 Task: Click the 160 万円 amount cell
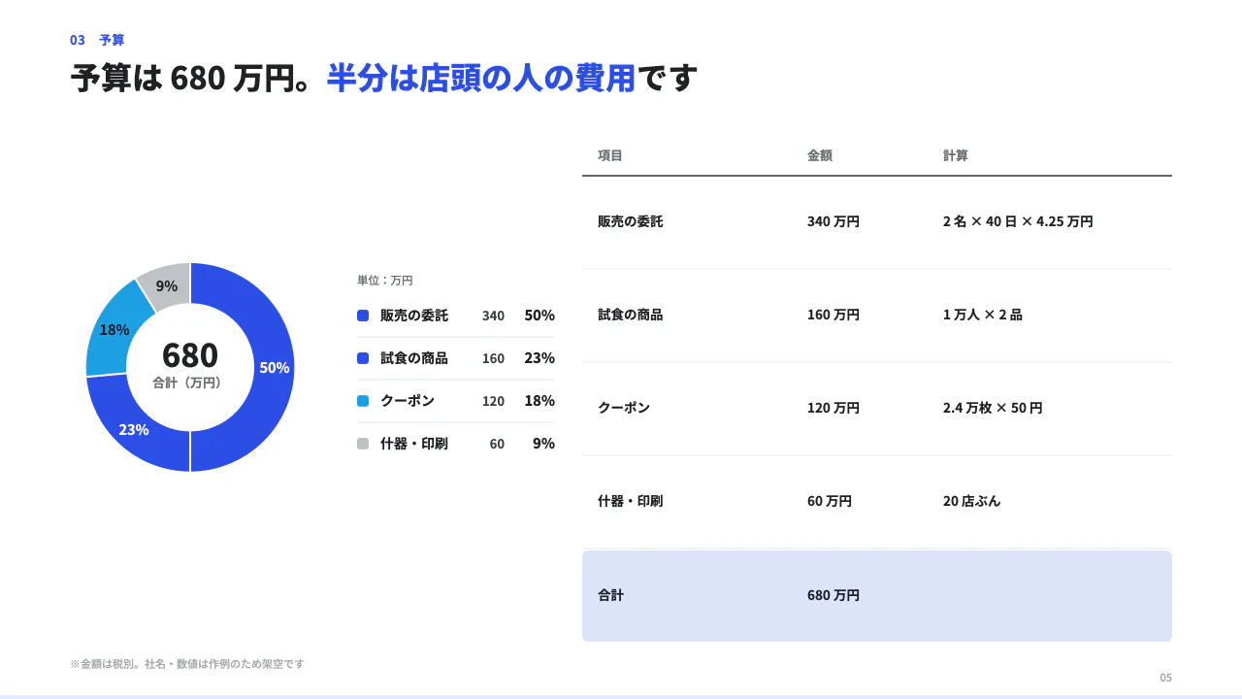tap(833, 315)
